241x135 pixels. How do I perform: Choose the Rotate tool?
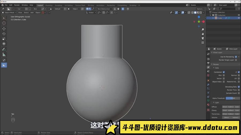pyautogui.click(x=4, y=34)
